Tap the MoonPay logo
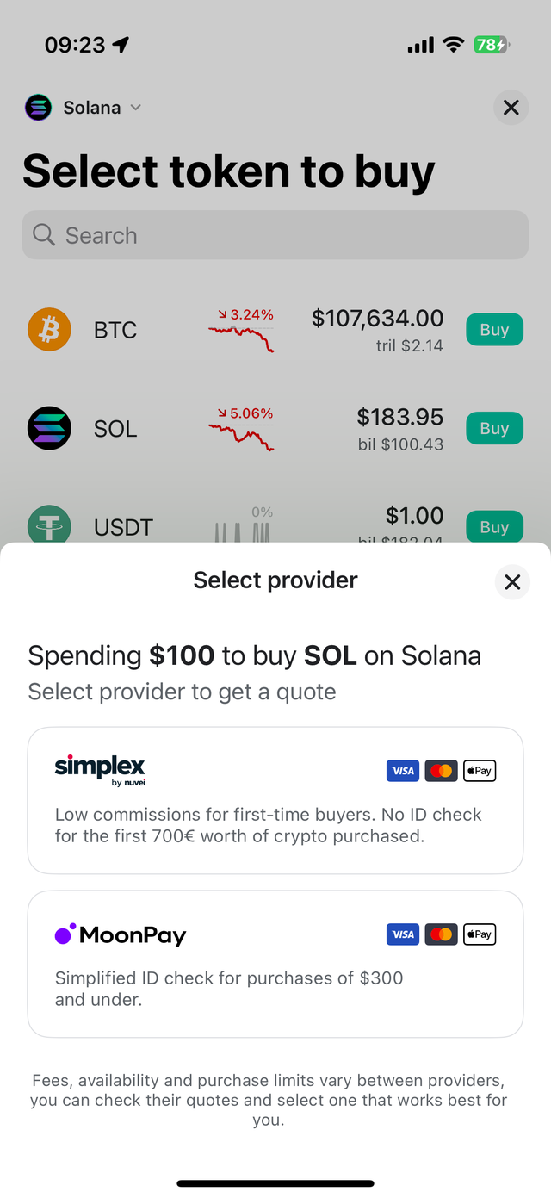The image size is (551, 1198). [x=121, y=934]
